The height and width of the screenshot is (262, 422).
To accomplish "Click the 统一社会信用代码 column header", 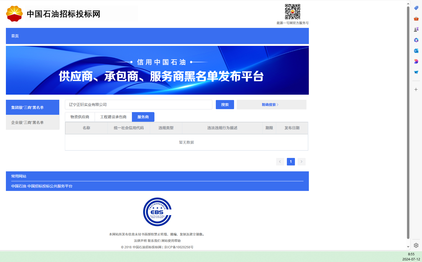I will (129, 128).
